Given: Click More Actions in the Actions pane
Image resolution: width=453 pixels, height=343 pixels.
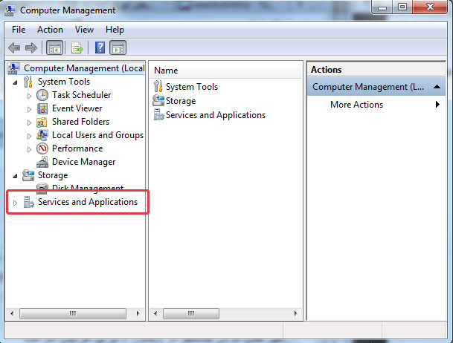Looking at the screenshot, I should (356, 105).
